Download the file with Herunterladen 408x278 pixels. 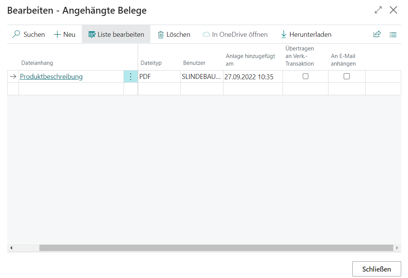pyautogui.click(x=306, y=35)
